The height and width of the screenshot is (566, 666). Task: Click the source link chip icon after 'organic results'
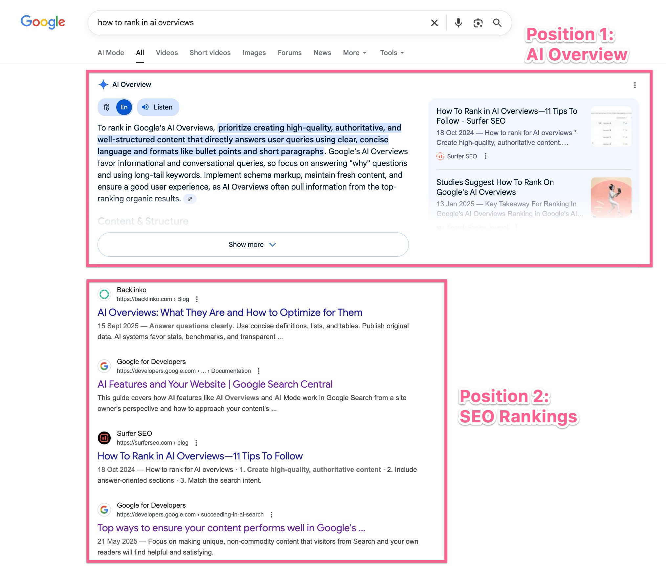click(x=190, y=199)
